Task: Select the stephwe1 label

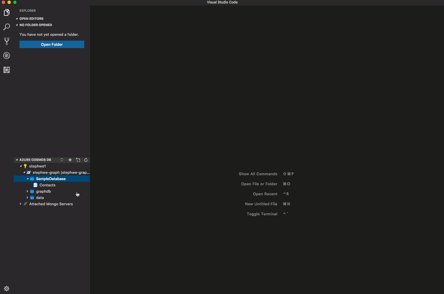Action: [38, 166]
